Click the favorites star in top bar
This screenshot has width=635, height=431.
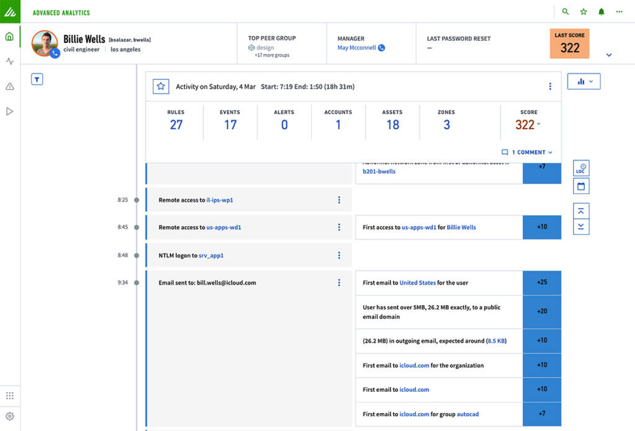tap(583, 12)
